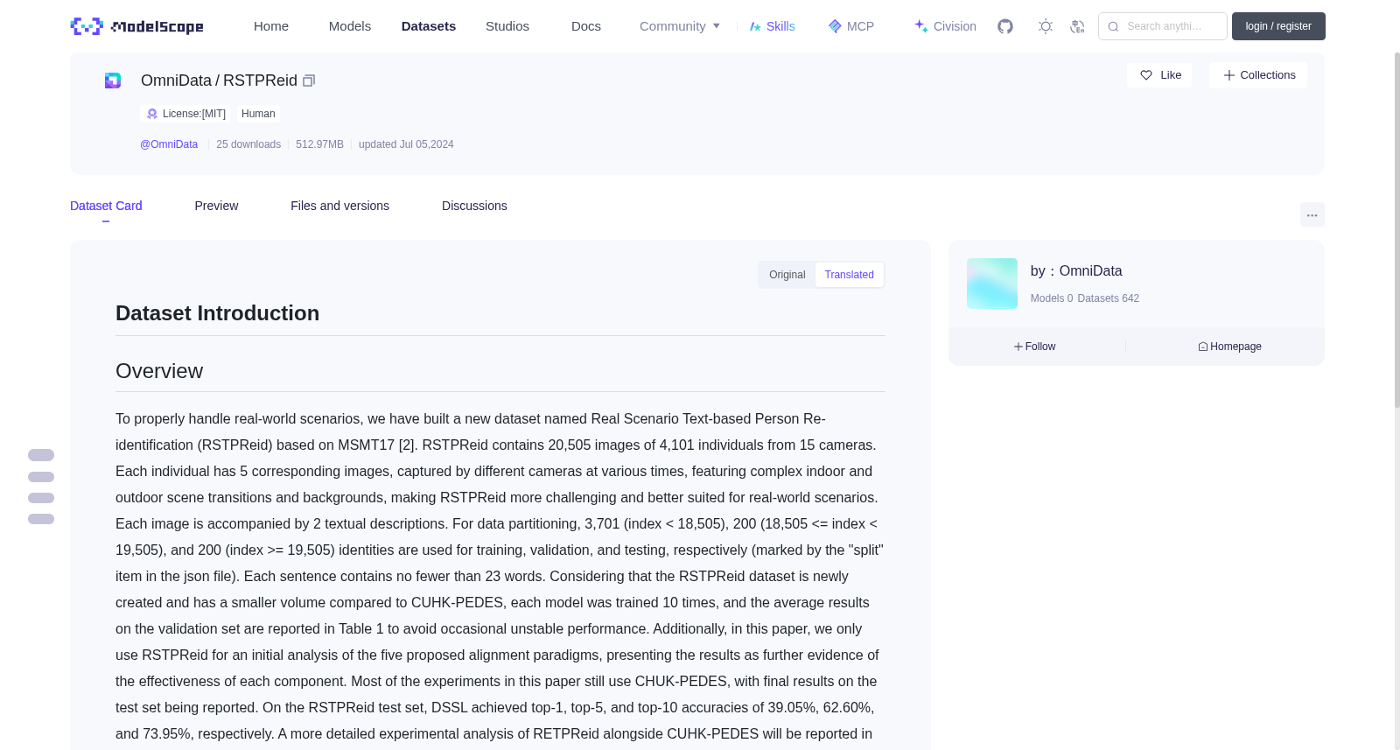Click the ModelScope logo

[136, 26]
